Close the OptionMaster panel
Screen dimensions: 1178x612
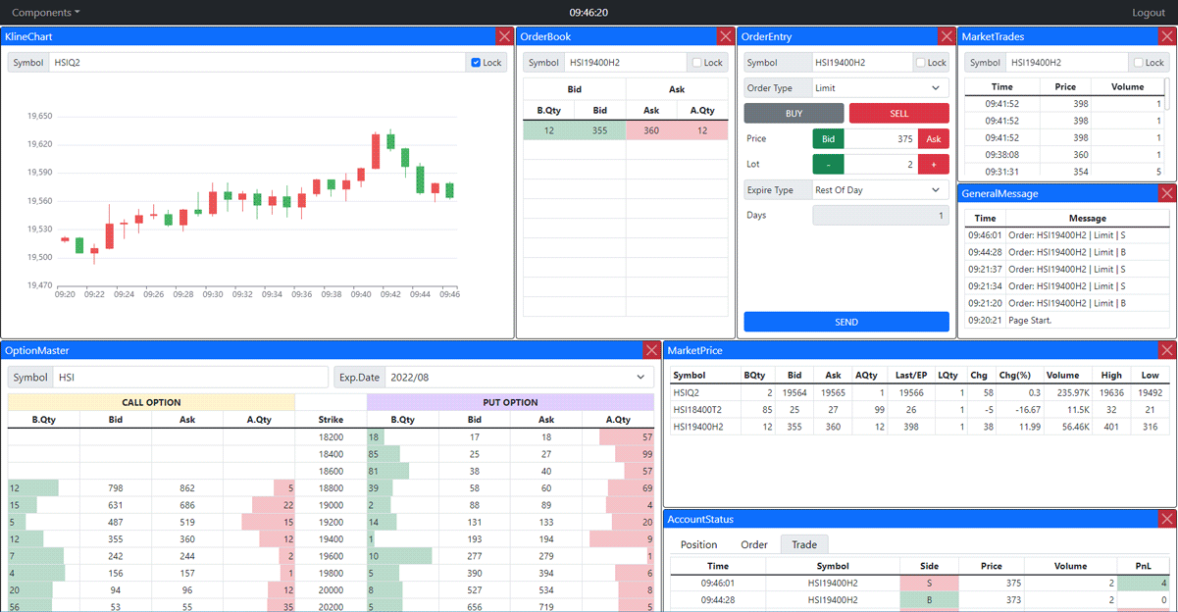coord(652,350)
